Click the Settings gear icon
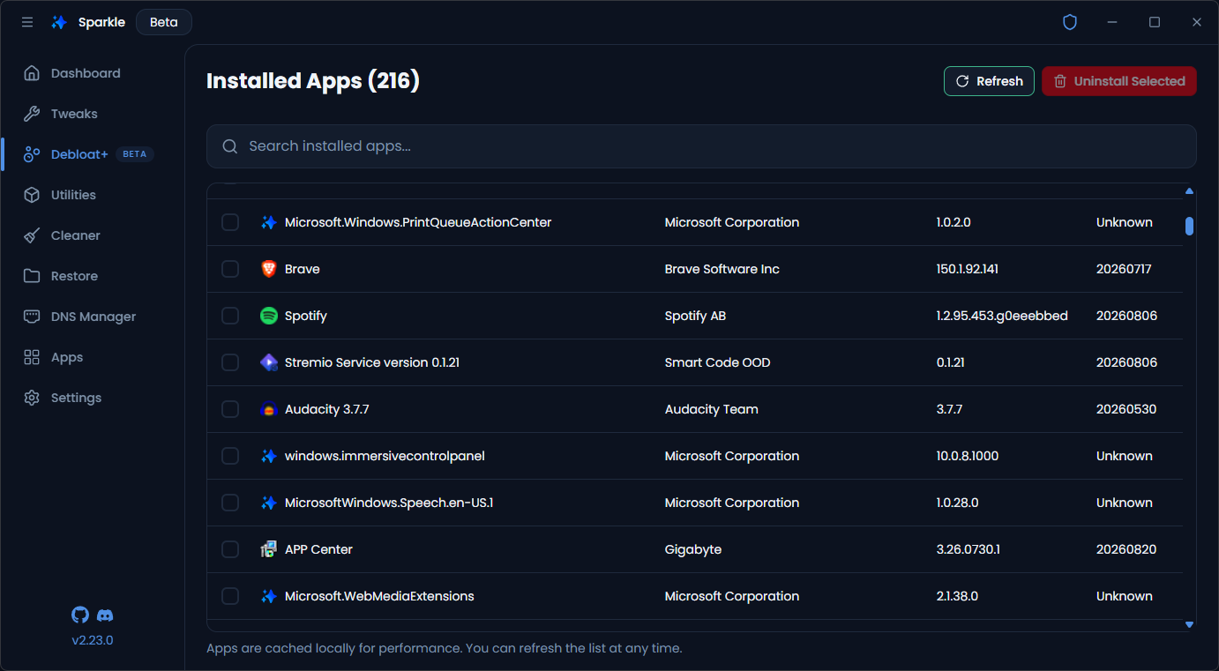 [x=32, y=398]
